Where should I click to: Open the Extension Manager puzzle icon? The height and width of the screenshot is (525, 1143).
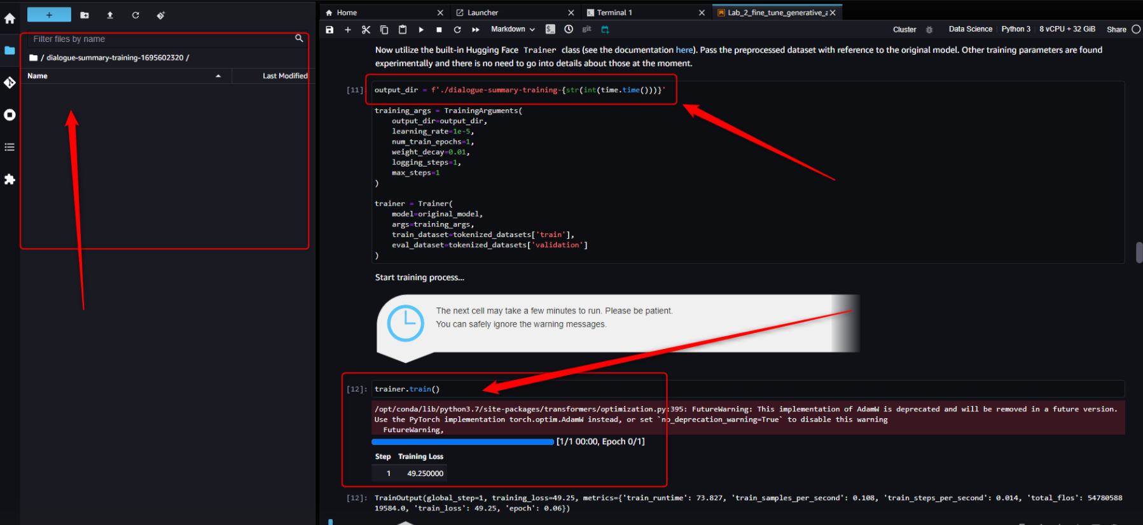click(10, 179)
